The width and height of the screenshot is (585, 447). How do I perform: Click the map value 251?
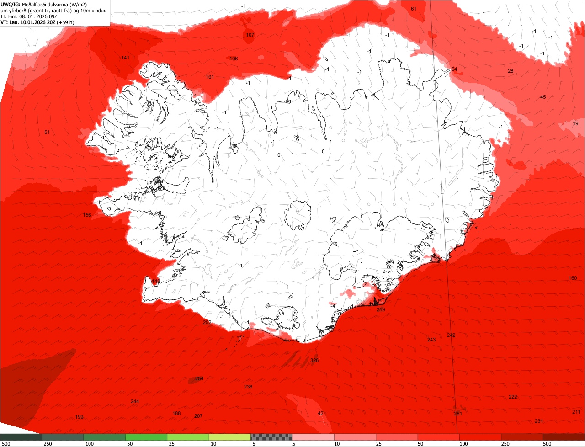click(458, 414)
